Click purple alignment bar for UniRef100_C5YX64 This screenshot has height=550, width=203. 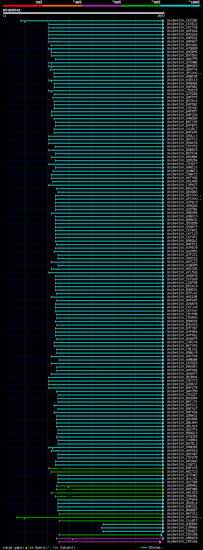[x=110, y=542]
